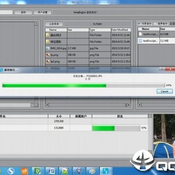This screenshot has height=175, width=175.
Task: Click the first folder icon in file list
Action: (48, 35)
